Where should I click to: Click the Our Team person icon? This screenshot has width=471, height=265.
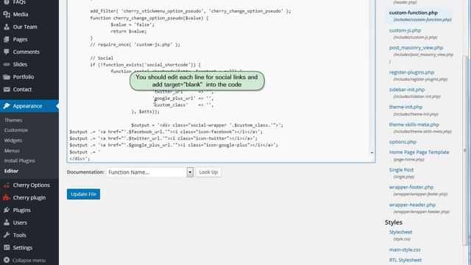point(7,26)
